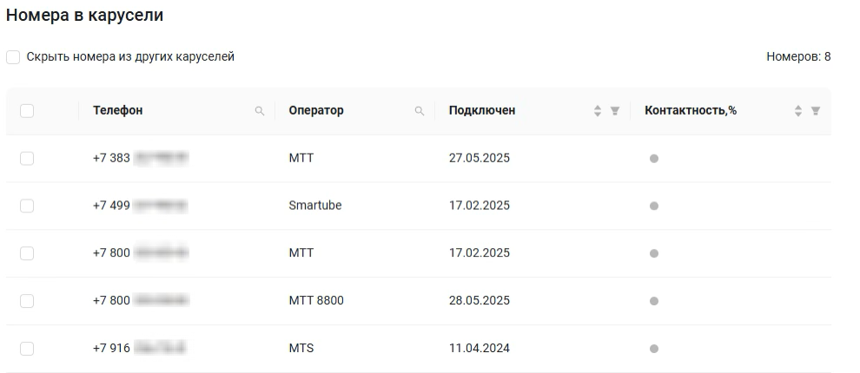
Task: Toggle select-all checkbox in table header
Action: (x=27, y=111)
